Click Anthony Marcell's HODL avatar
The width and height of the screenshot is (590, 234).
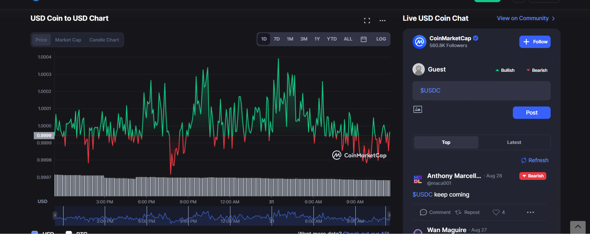(x=418, y=179)
